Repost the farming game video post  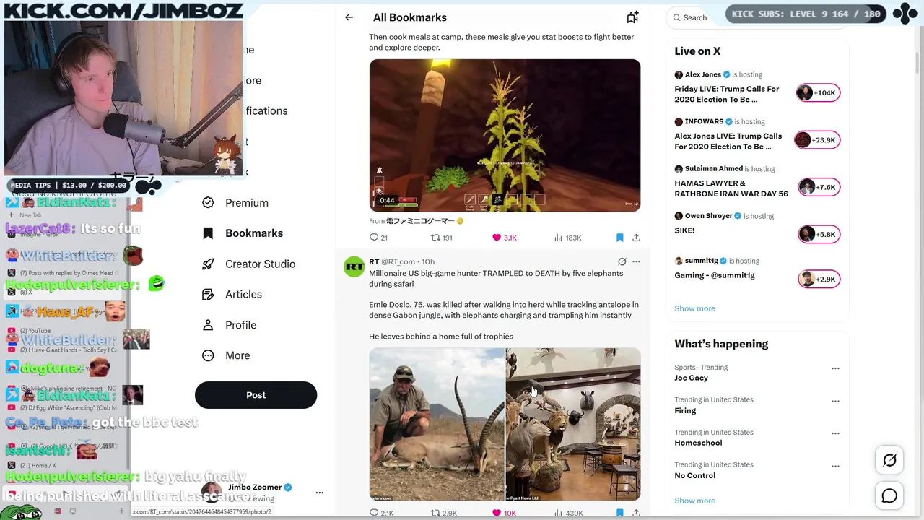(441, 238)
